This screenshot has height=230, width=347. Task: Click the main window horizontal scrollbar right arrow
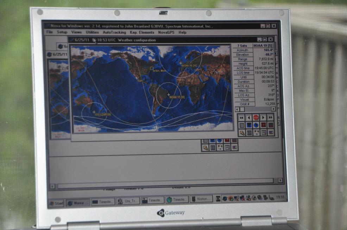(x=280, y=180)
